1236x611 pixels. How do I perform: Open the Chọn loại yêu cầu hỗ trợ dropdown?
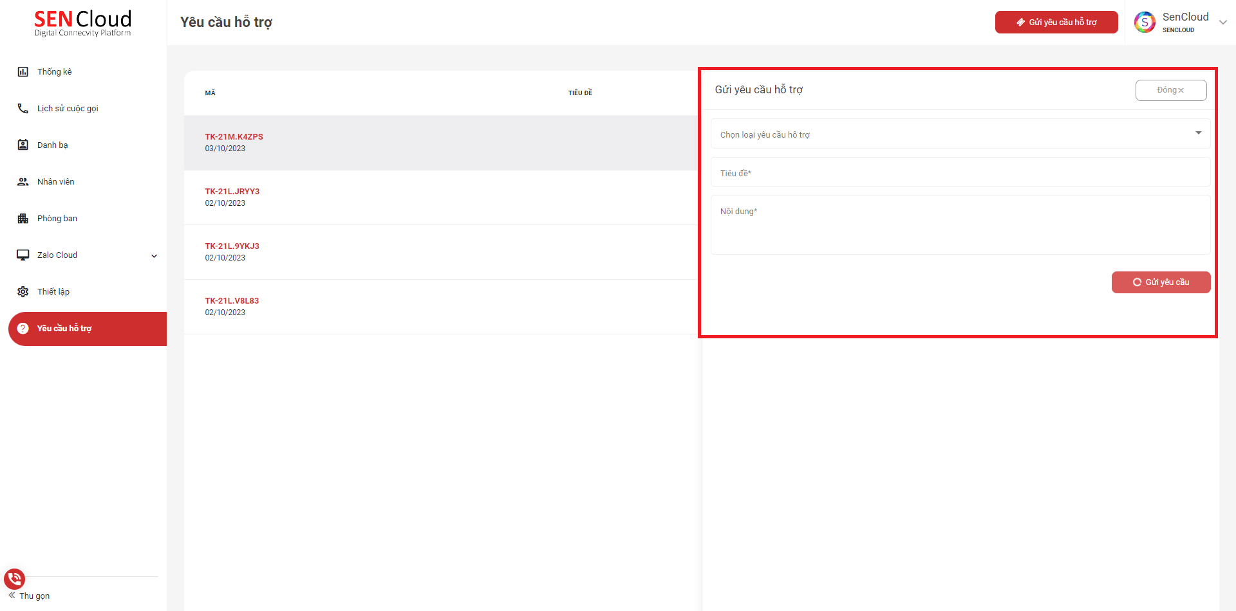pyautogui.click(x=959, y=134)
